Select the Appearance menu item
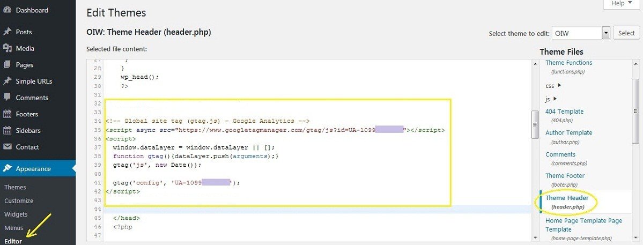This screenshot has height=245, width=643. click(x=38, y=169)
